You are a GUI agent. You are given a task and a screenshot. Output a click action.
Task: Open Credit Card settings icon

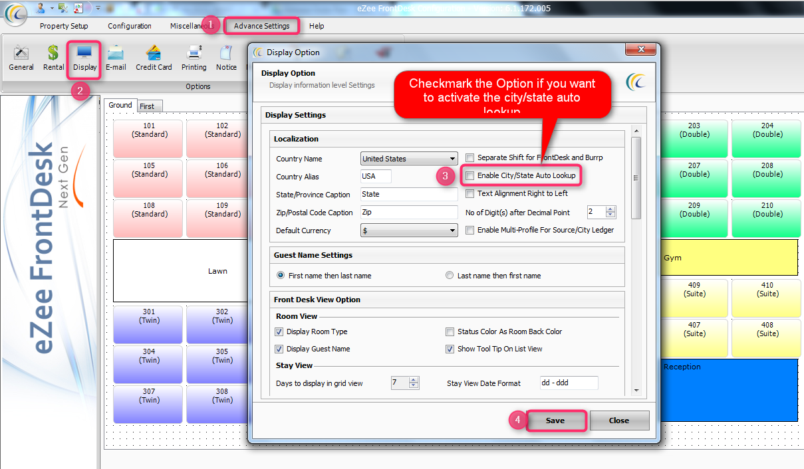pyautogui.click(x=154, y=58)
